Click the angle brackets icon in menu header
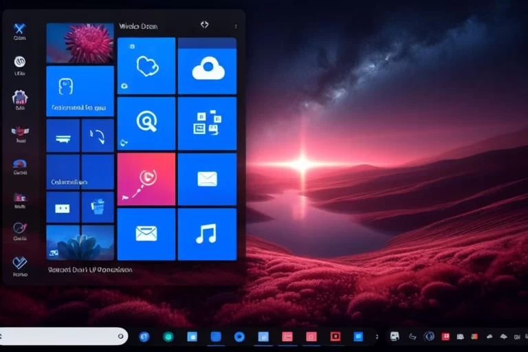Image resolution: width=528 pixels, height=352 pixels. pos(204,25)
